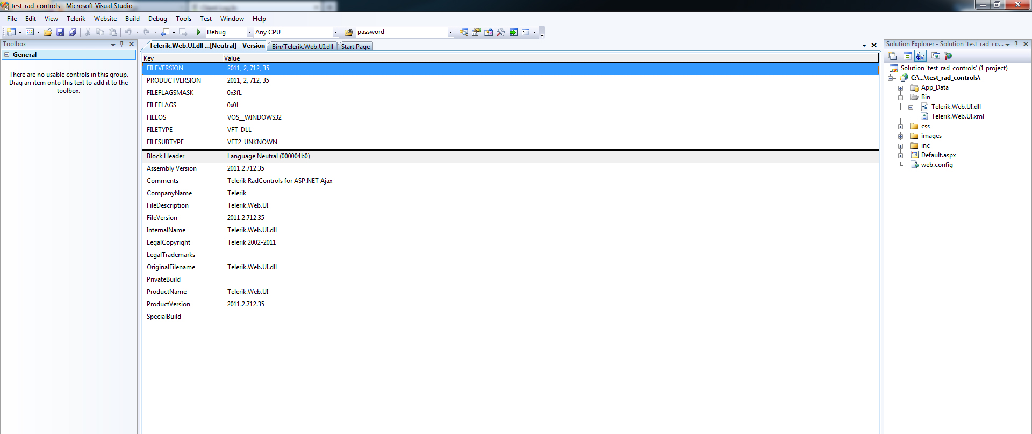The width and height of the screenshot is (1032, 434).
Task: Expand the Default.aspx node
Action: click(901, 156)
